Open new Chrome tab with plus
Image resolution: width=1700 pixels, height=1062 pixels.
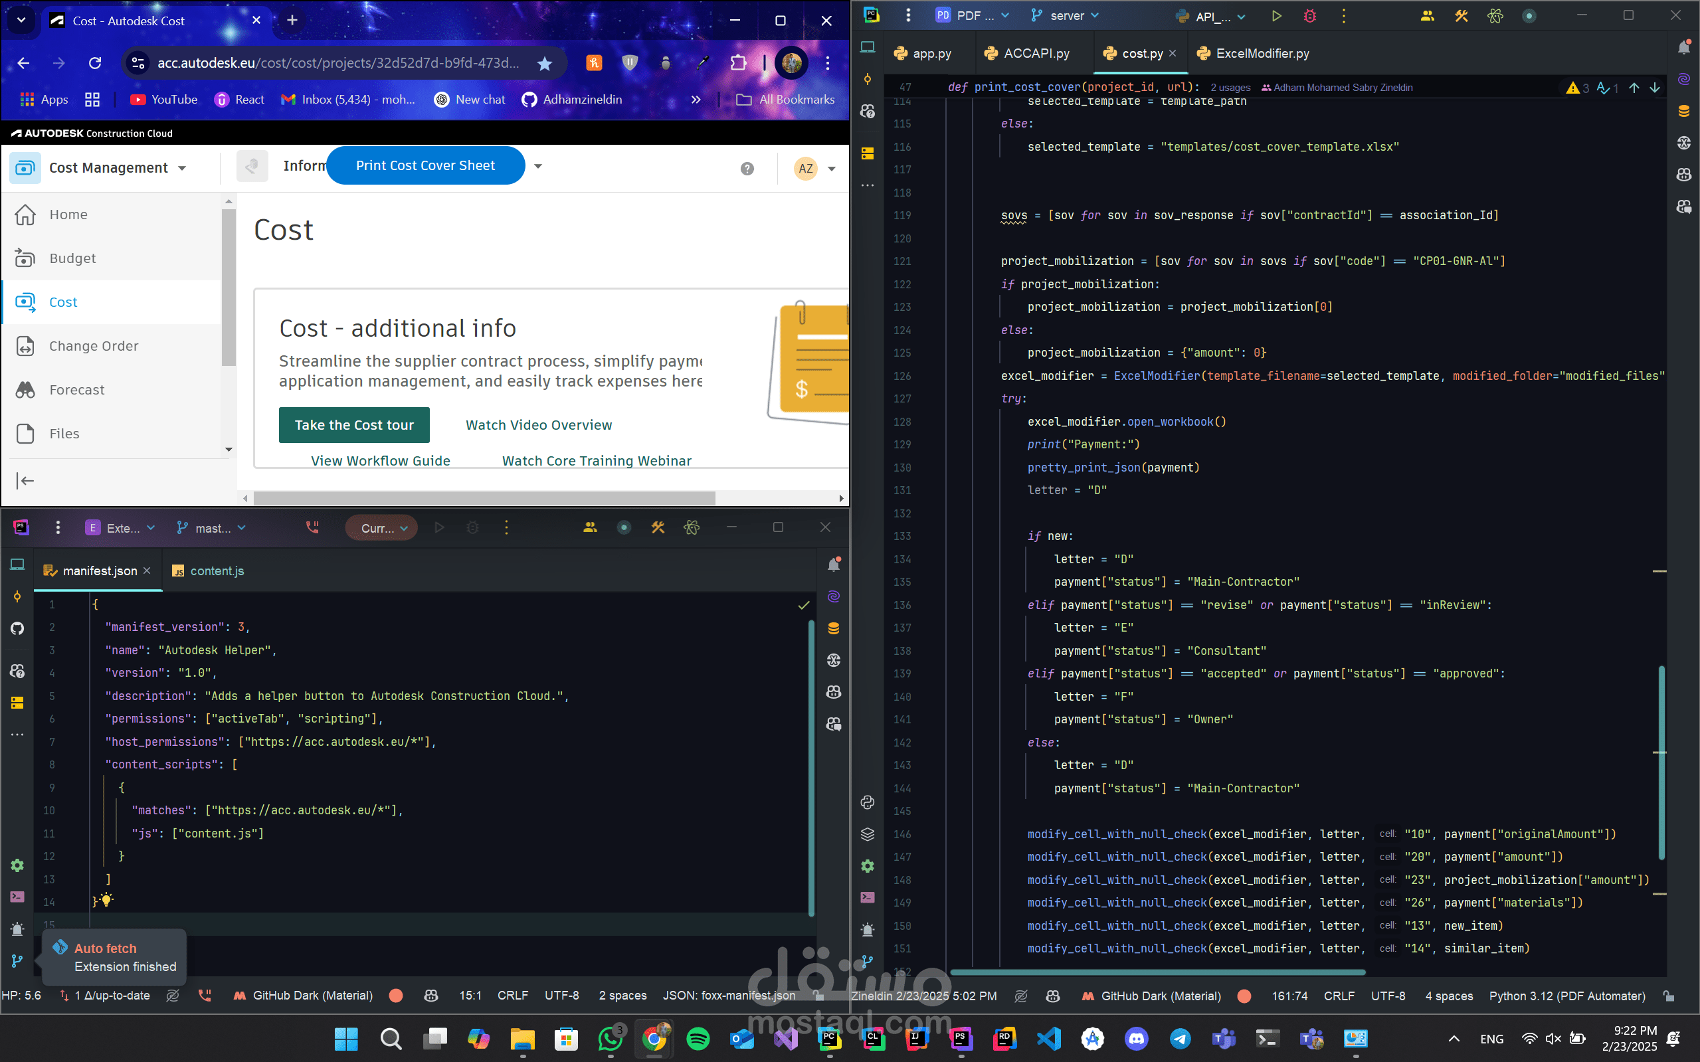[x=292, y=21]
